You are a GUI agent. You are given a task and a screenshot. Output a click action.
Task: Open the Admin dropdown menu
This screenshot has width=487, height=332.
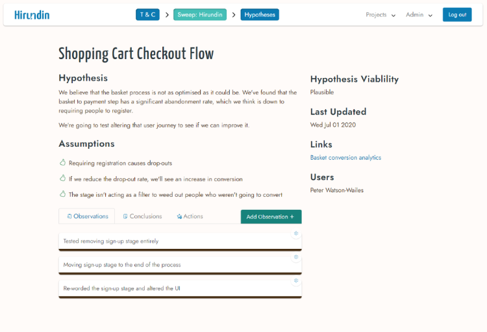pyautogui.click(x=419, y=14)
